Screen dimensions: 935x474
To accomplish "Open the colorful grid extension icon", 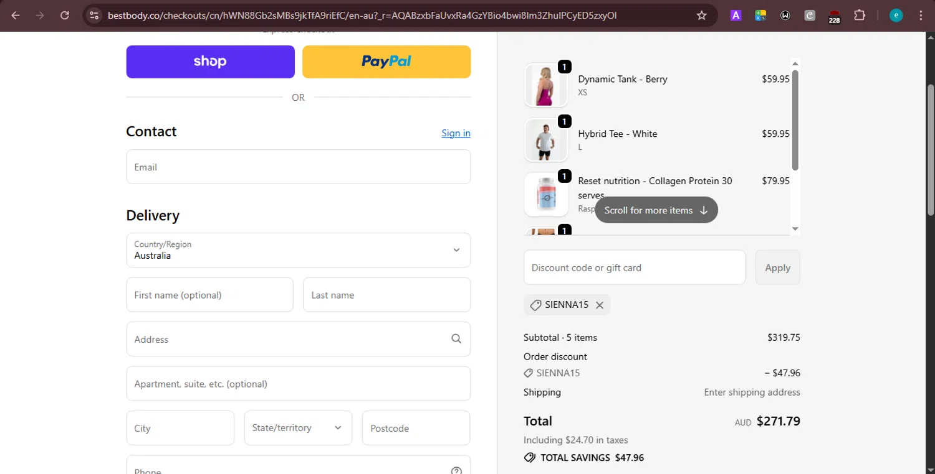I will click(x=760, y=16).
